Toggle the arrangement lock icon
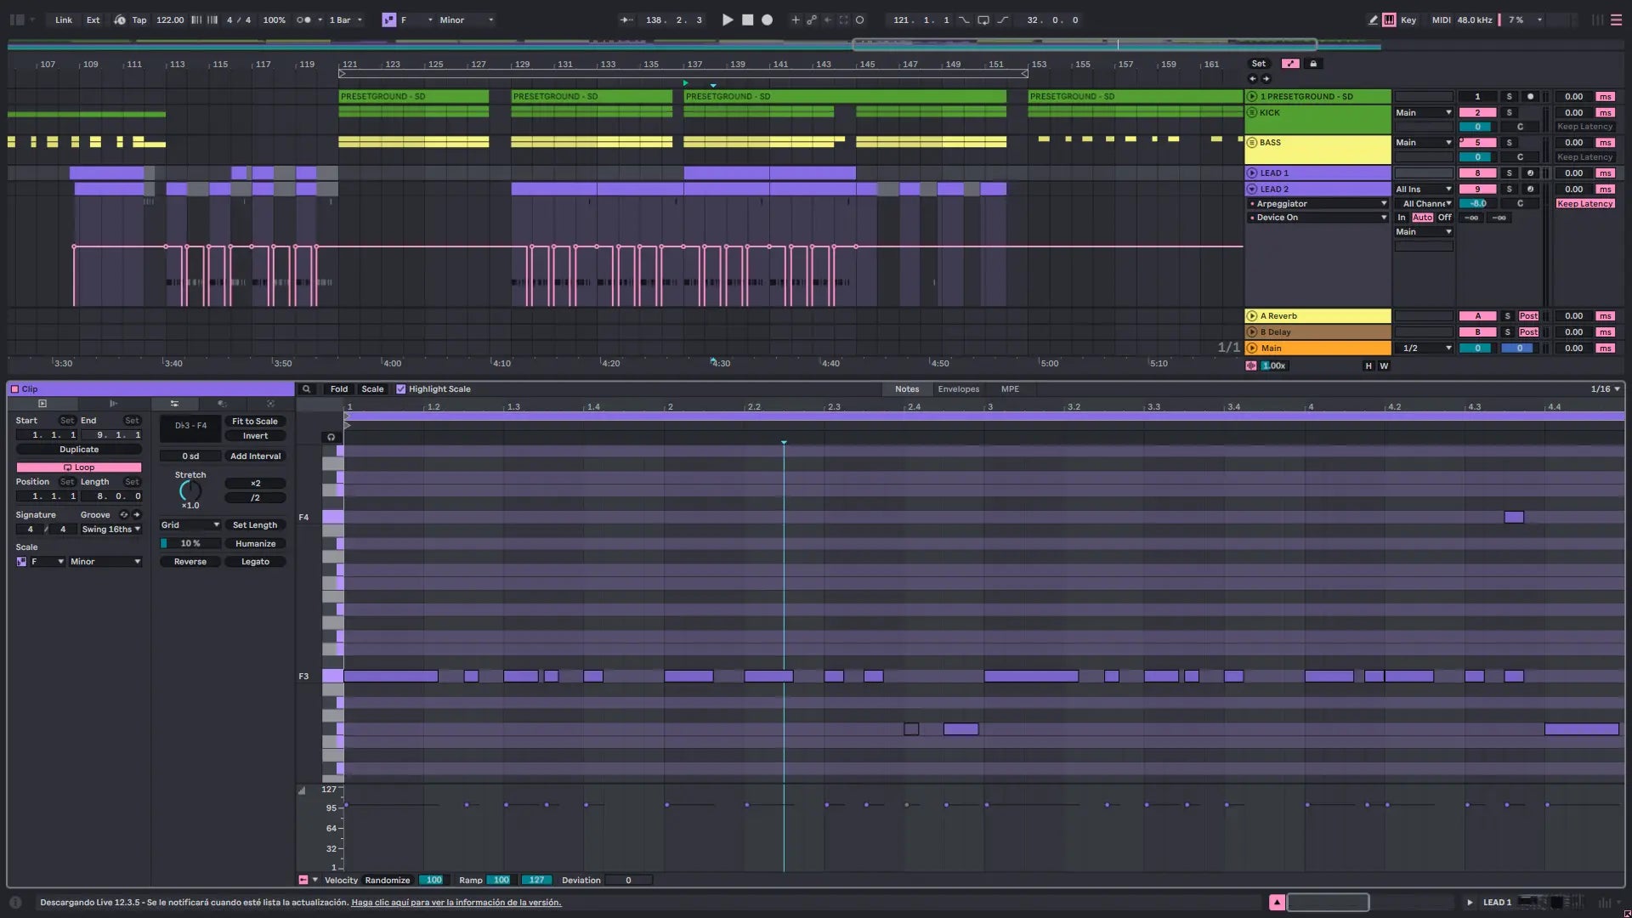This screenshot has width=1632, height=918. pyautogui.click(x=1313, y=64)
